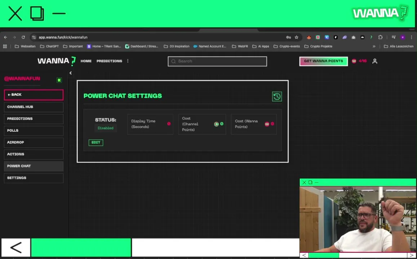
Task: Click the address bar URL app.wanna.fun/kick/wannafun
Action: click(63, 37)
